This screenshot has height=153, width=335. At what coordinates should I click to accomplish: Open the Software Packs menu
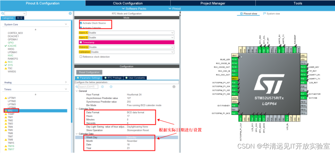[134, 9]
